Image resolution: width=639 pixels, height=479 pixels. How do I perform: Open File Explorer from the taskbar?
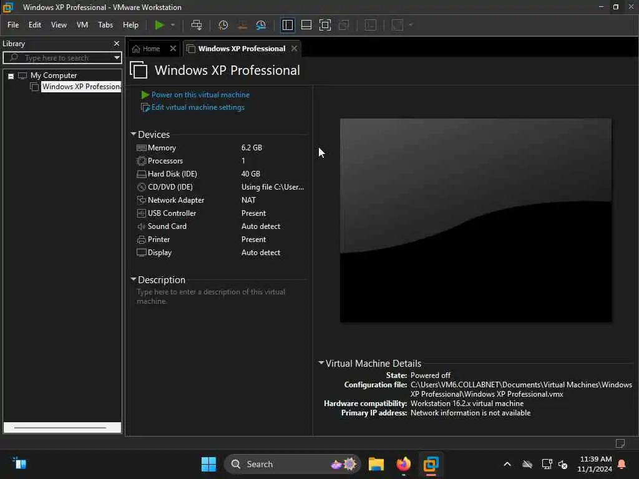tap(376, 464)
